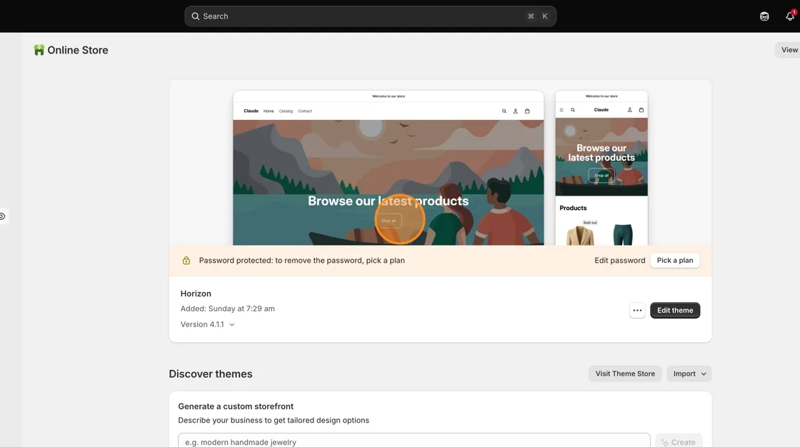Click the lock icon in password banner

pyautogui.click(x=186, y=260)
